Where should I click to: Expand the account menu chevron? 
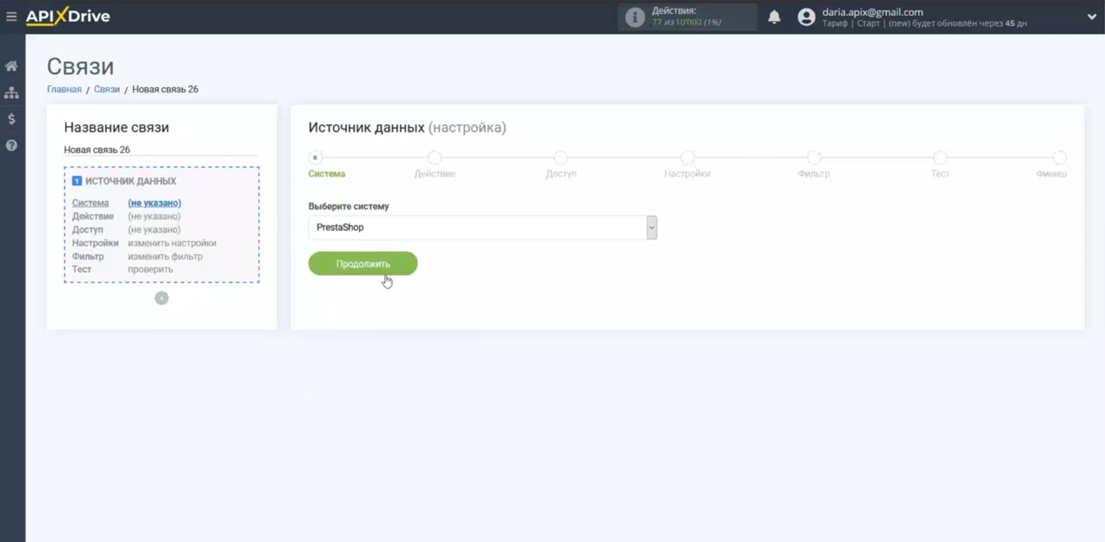[x=1092, y=17]
